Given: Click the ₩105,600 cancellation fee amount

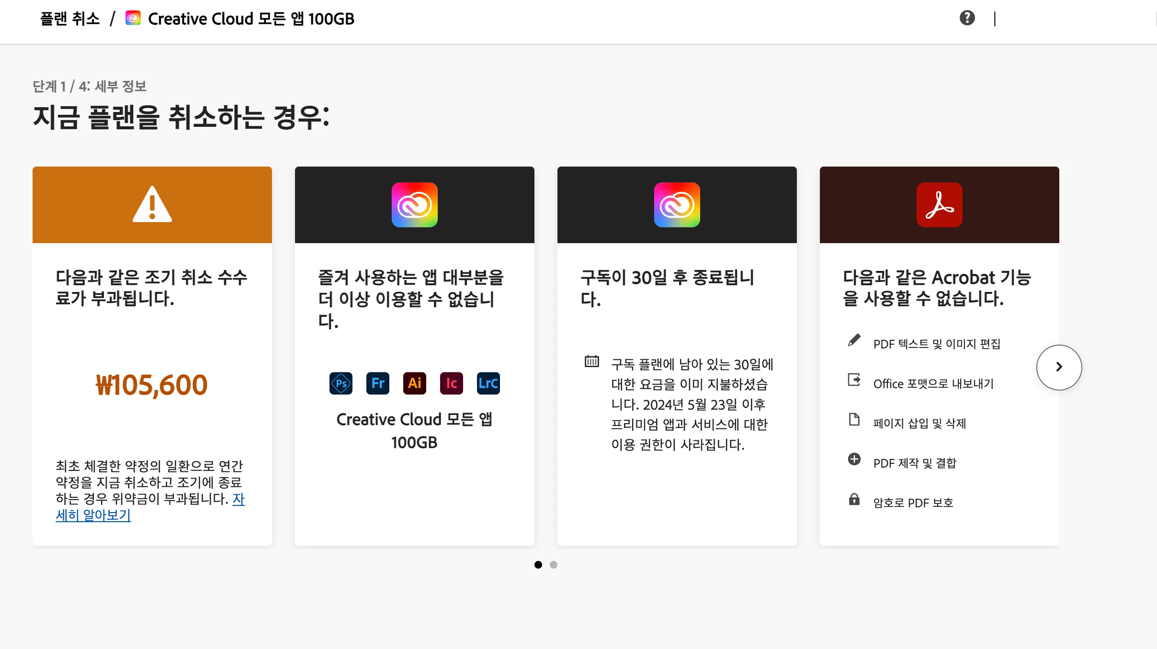Looking at the screenshot, I should (151, 385).
